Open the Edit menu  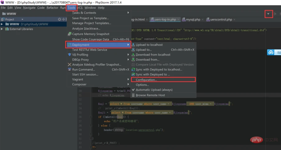click(10, 8)
